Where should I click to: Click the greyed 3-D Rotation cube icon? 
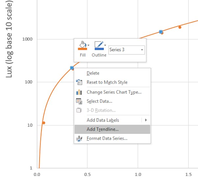tap(79, 110)
